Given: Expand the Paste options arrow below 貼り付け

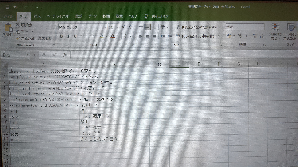Looking at the screenshot, I should [8, 39].
